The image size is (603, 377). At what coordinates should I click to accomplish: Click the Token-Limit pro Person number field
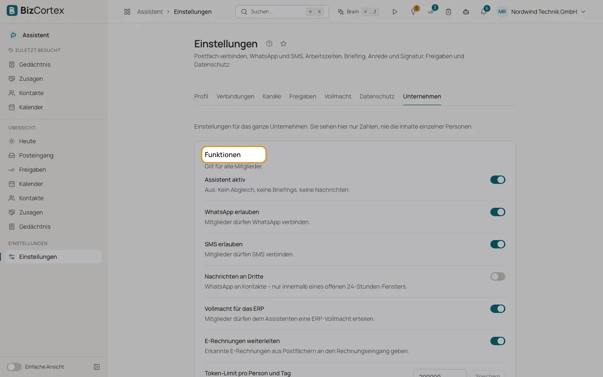point(440,374)
